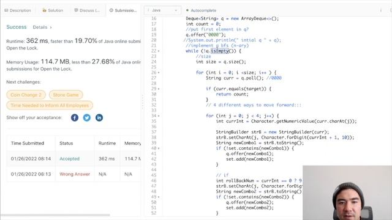
Task: Open the Accepted submission status
Action: click(69, 159)
